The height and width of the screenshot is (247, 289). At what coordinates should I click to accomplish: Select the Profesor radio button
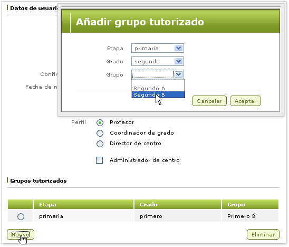coord(100,122)
